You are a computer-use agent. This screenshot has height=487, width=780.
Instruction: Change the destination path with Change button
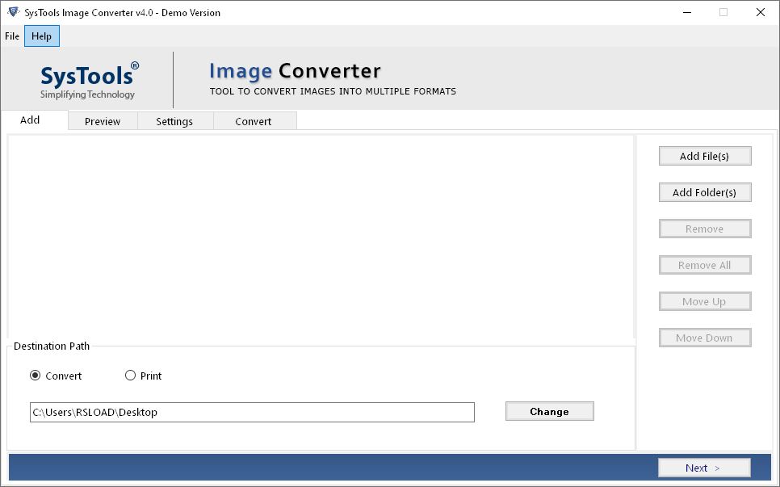(549, 411)
